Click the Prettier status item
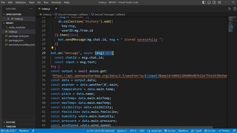 point(224,131)
